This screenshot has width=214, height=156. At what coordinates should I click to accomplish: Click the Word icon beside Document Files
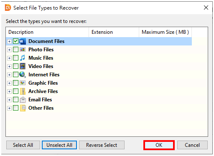click(23, 41)
